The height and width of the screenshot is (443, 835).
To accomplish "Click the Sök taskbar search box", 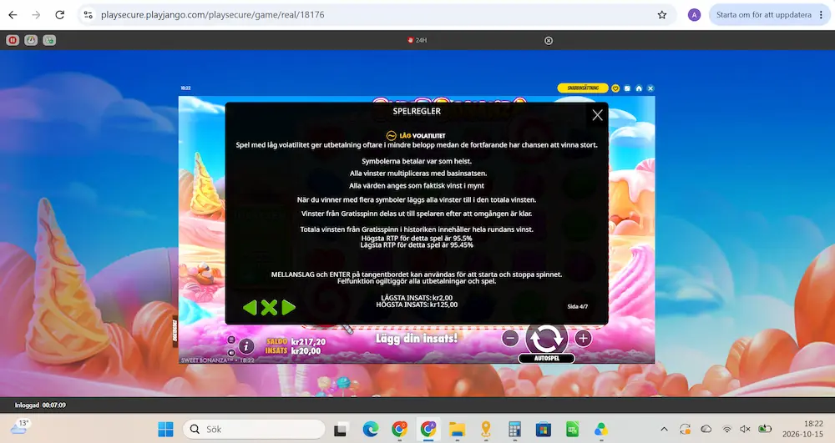I will pyautogui.click(x=254, y=429).
